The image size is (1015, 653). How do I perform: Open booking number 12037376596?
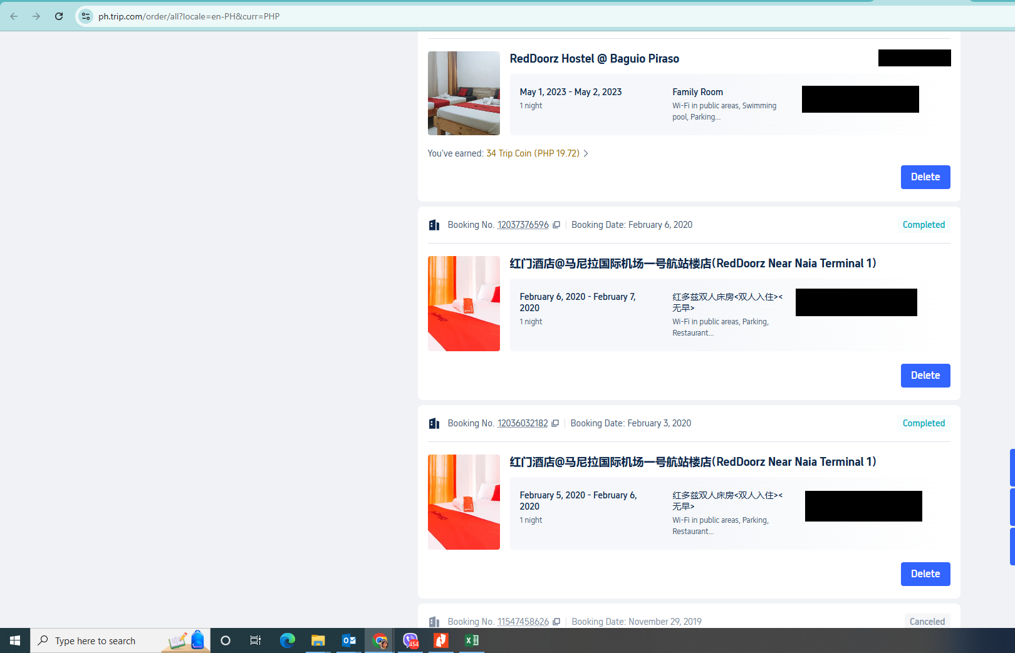click(x=523, y=225)
